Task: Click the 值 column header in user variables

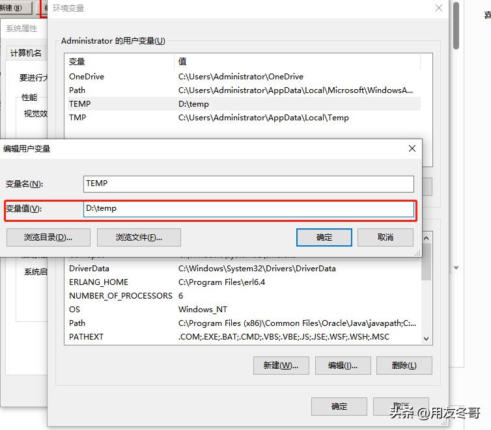Action: coord(297,62)
